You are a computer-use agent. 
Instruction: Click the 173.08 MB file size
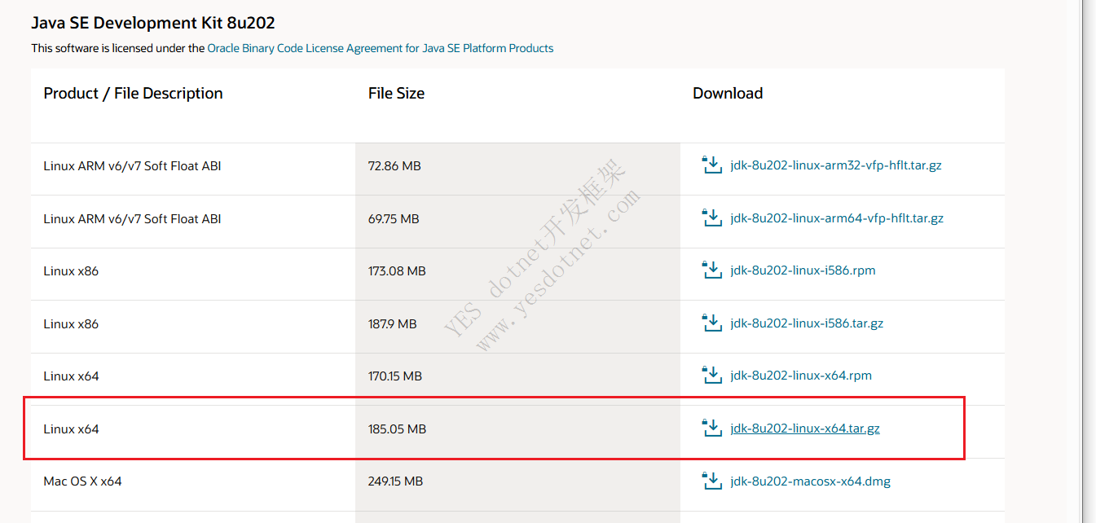397,271
